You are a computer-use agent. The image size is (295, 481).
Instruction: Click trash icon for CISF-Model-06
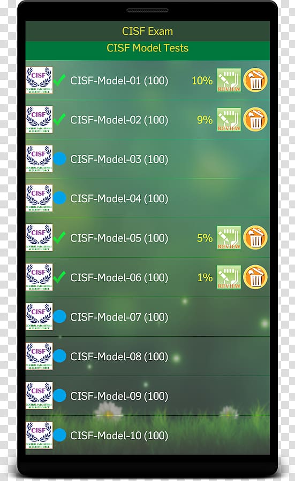coord(255,277)
